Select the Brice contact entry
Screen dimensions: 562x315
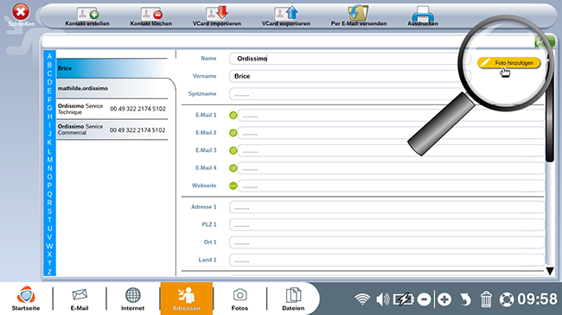coord(112,68)
